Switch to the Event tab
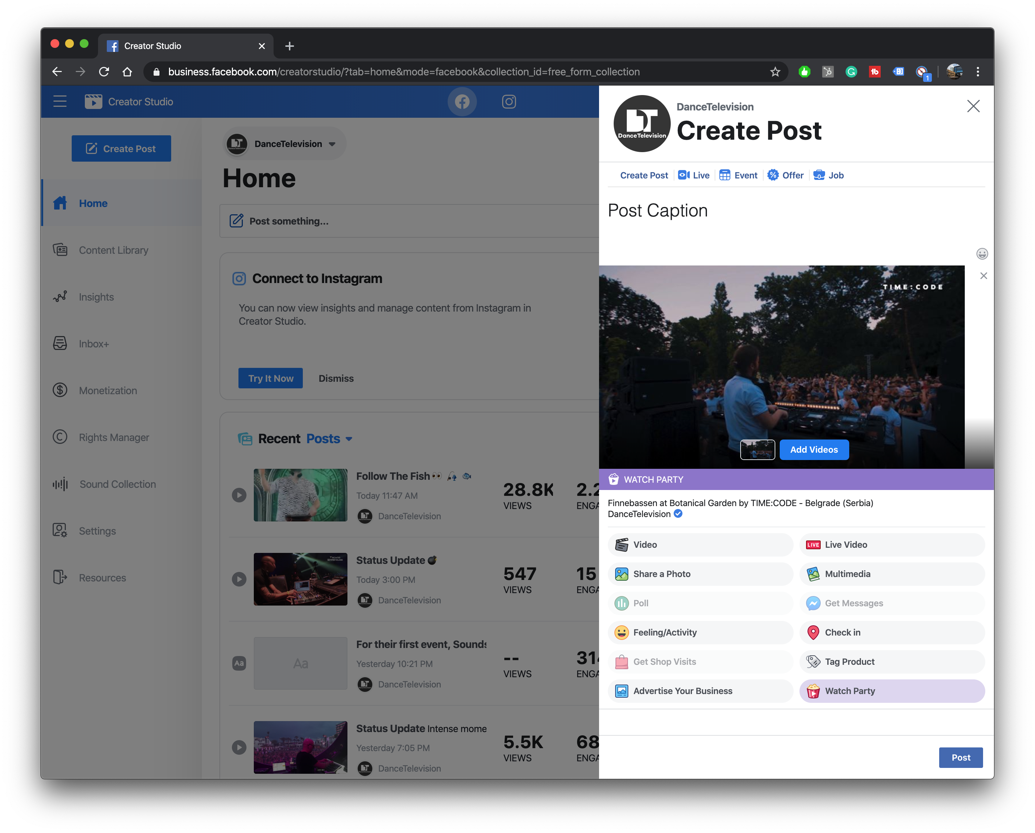1035x833 pixels. pyautogui.click(x=738, y=175)
